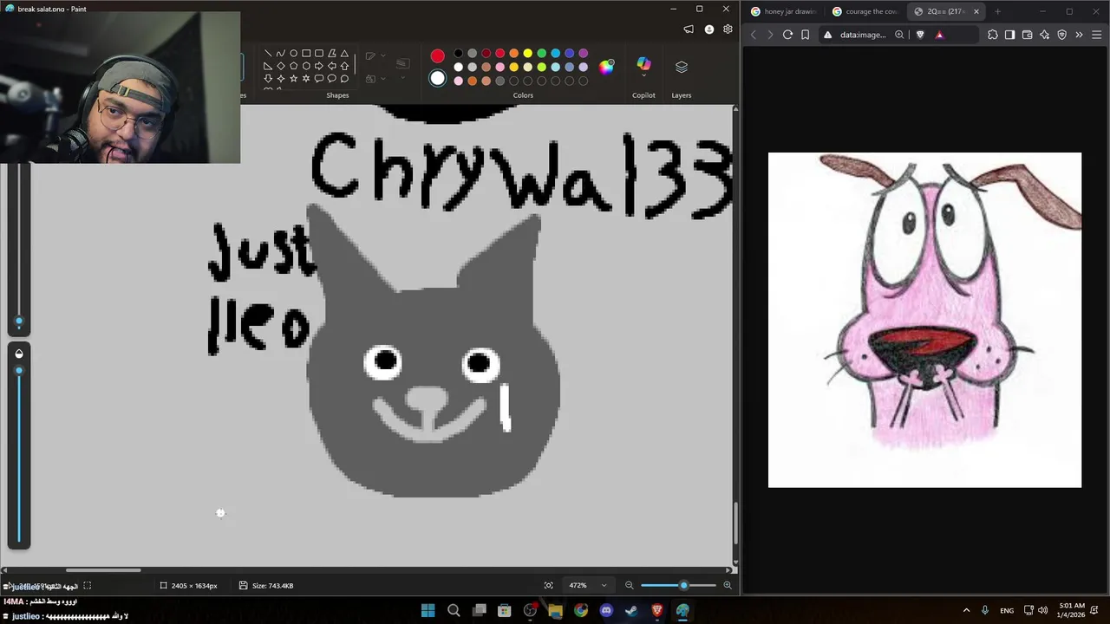This screenshot has height=624, width=1110.
Task: Select the rectangle shape
Action: 306,54
